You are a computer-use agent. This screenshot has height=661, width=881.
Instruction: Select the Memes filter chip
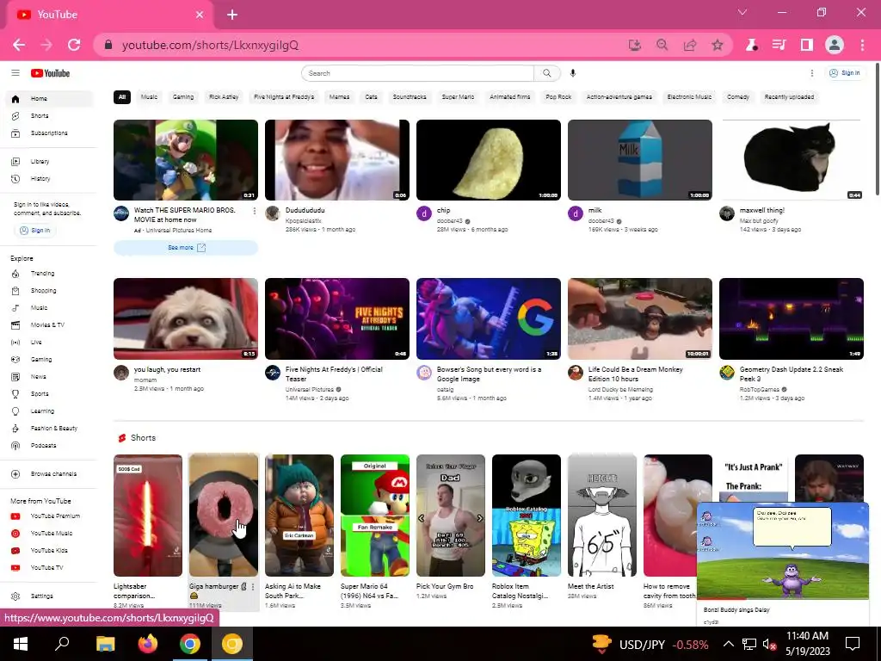339,96
